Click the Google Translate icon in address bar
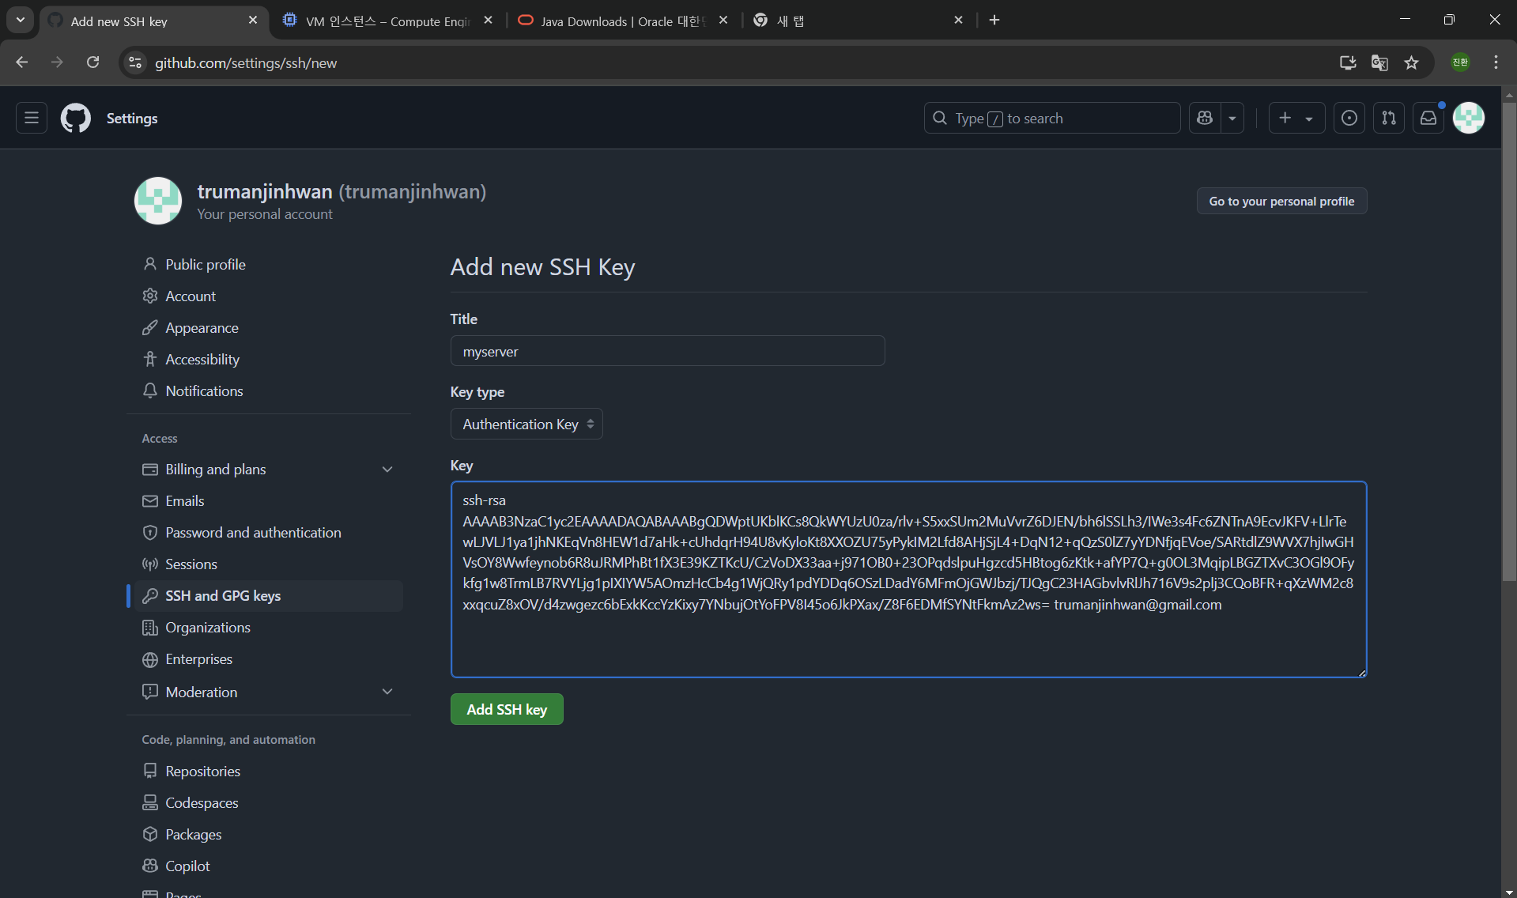 1379,62
